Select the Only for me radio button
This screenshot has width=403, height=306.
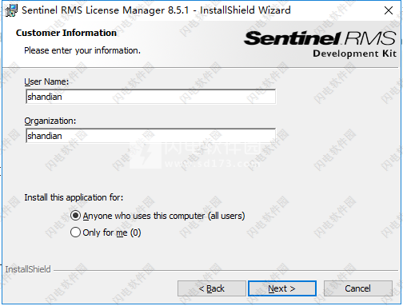point(75,232)
